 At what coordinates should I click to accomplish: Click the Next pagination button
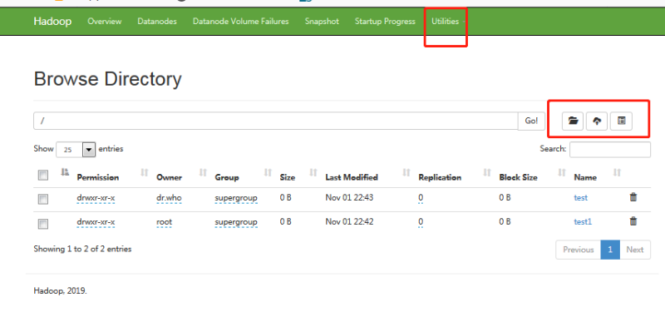click(x=635, y=250)
